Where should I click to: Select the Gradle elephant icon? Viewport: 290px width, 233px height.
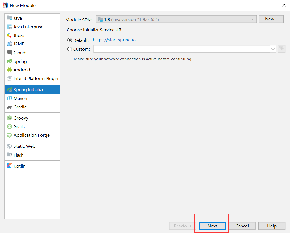click(9, 107)
